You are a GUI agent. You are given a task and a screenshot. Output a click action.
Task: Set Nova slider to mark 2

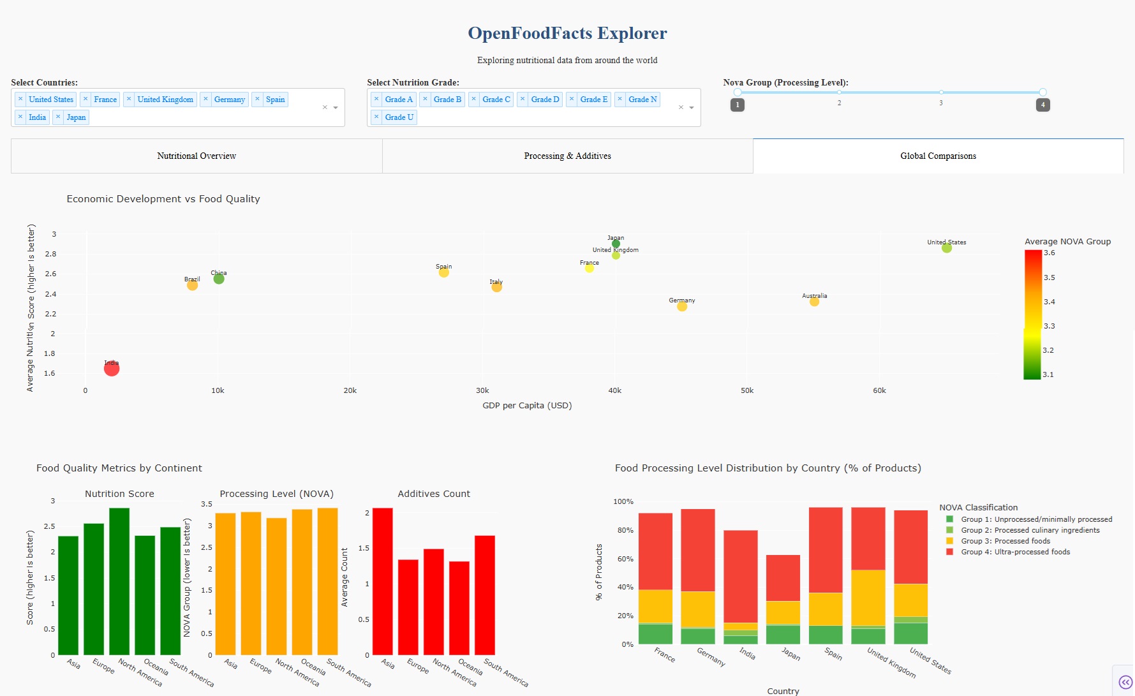pyautogui.click(x=839, y=93)
